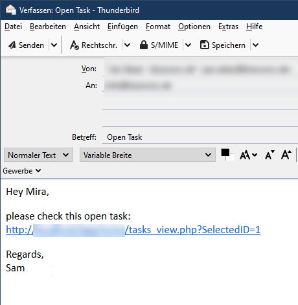Open the font size AA picker
298x305 pixels.
[248, 155]
